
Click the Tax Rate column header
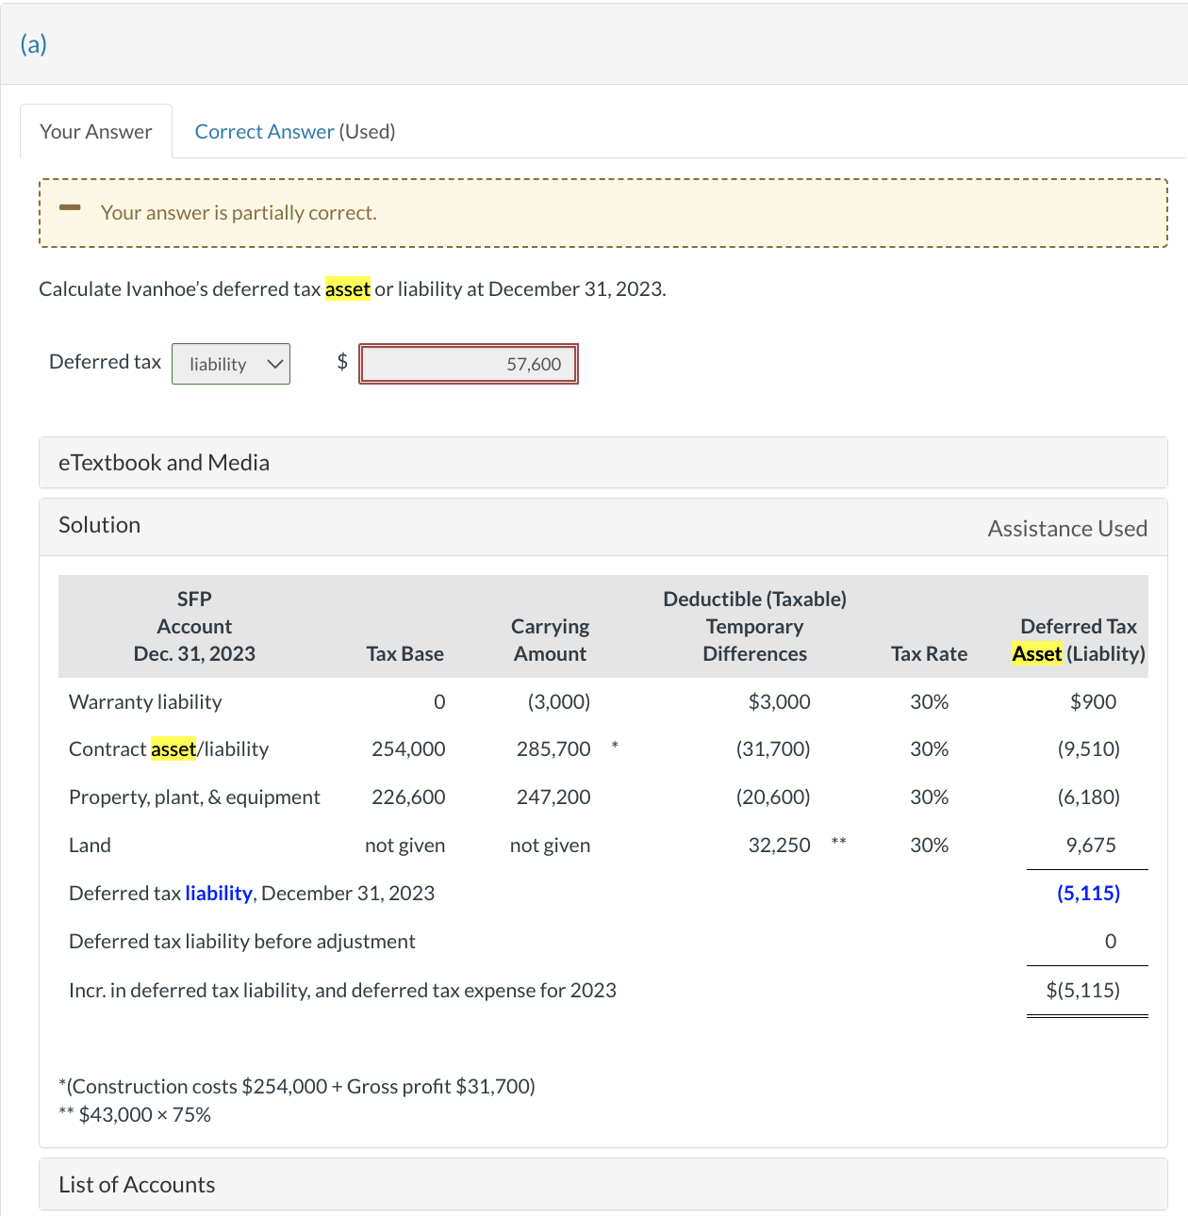coord(929,653)
